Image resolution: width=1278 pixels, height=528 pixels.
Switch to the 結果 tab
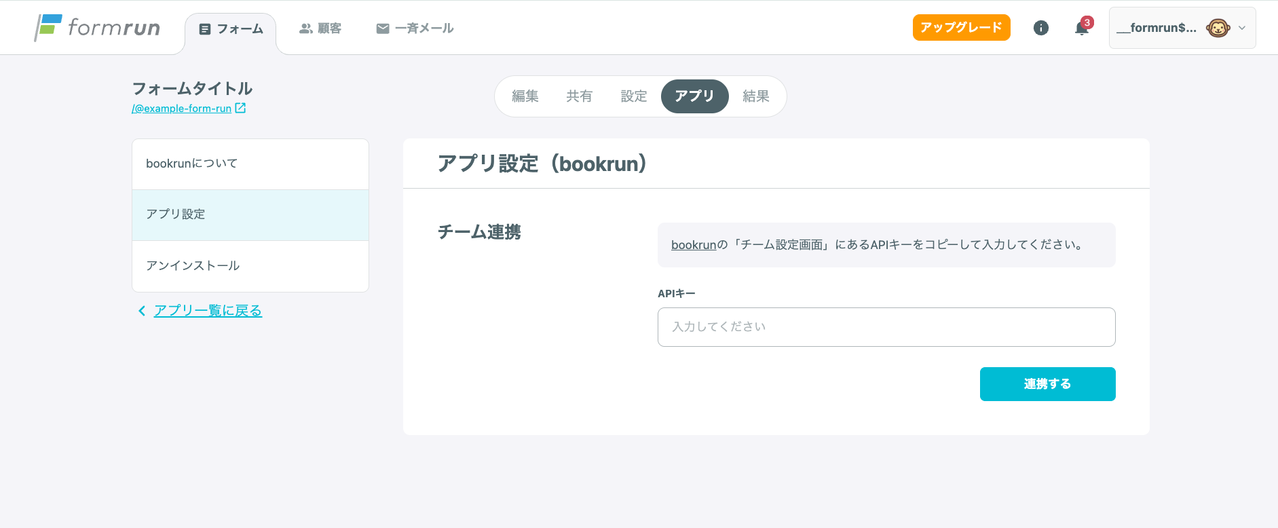click(x=756, y=96)
